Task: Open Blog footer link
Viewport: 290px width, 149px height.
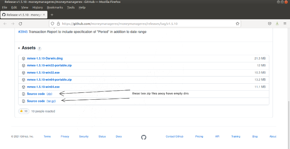Action: point(255,136)
